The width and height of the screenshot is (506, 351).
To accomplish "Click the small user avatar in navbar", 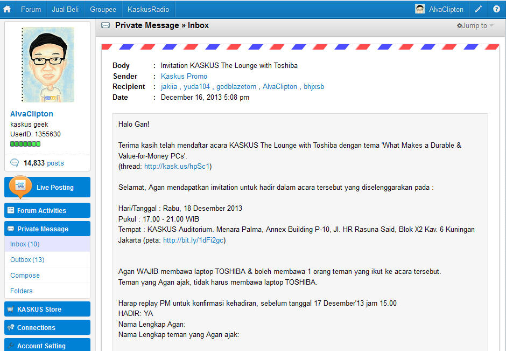I will [419, 9].
